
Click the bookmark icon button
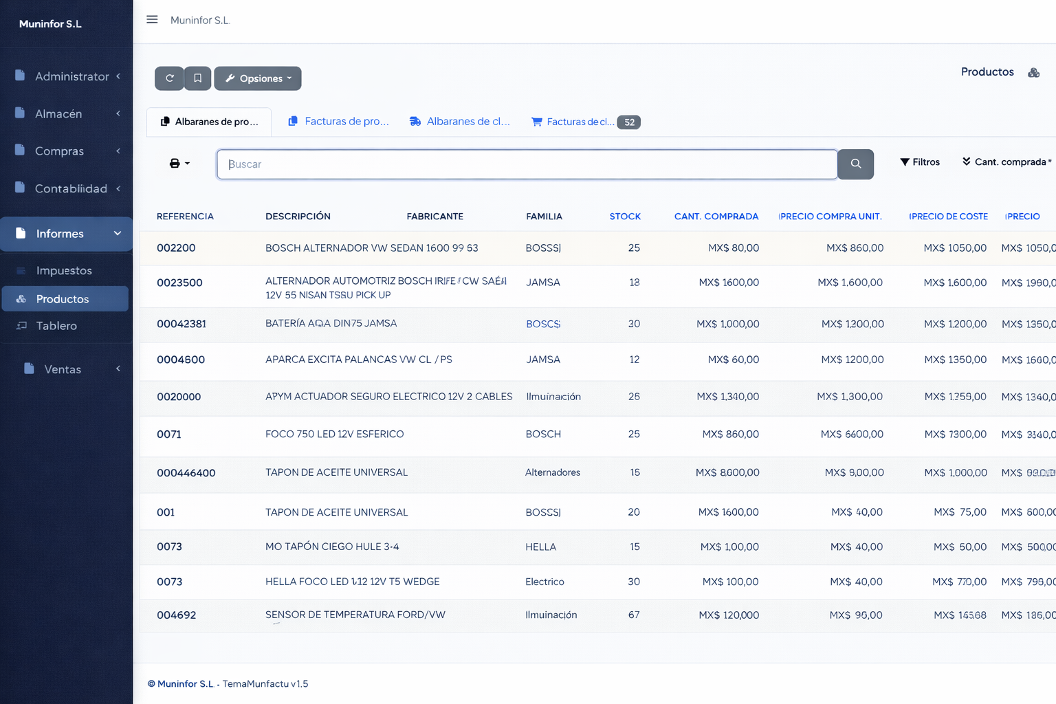(197, 78)
